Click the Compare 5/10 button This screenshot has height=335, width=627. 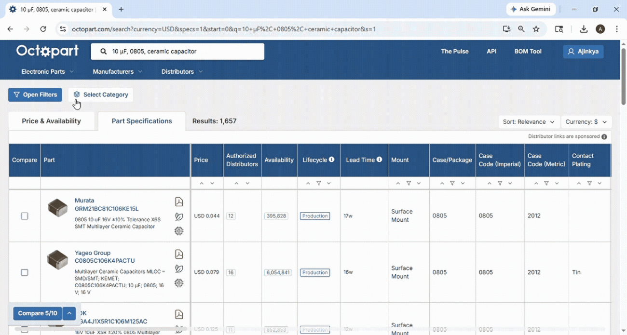coord(38,314)
